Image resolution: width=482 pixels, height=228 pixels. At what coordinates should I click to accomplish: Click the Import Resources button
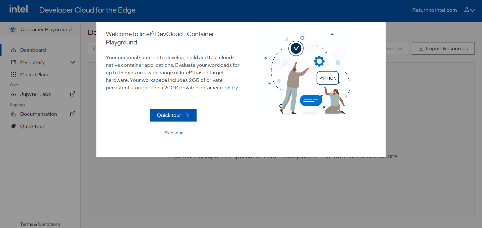coord(443,48)
